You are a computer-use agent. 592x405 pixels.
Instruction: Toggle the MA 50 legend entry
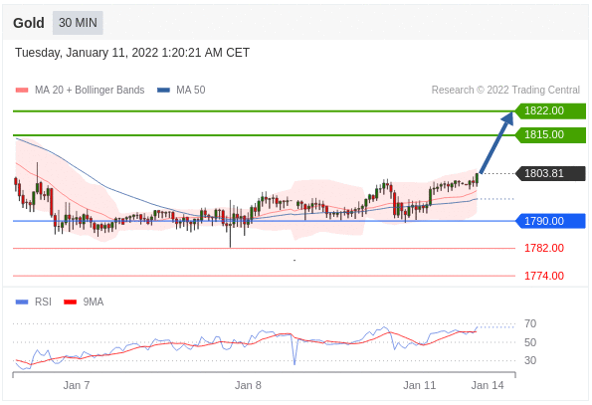click(x=181, y=91)
